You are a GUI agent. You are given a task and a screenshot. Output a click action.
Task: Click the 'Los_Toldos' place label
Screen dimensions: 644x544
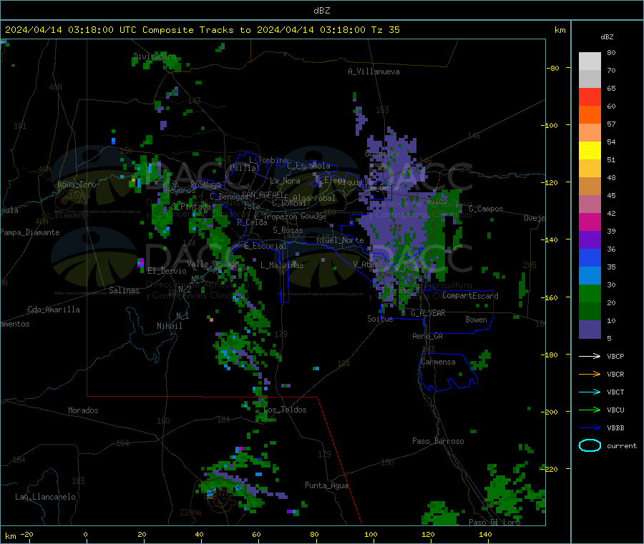(285, 410)
